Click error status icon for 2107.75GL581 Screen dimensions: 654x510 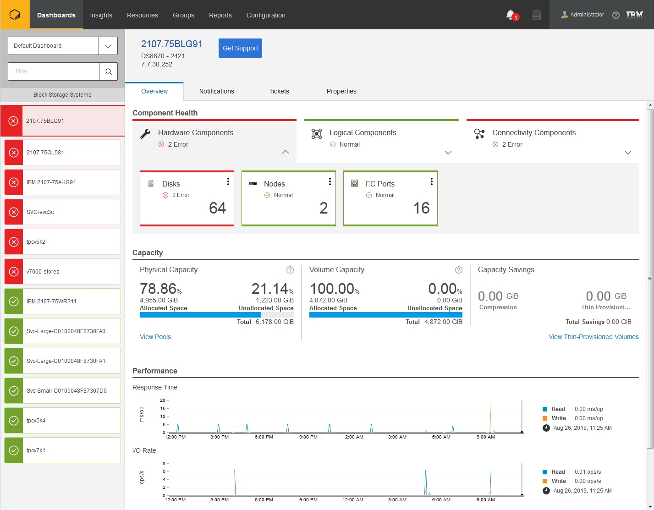pos(14,153)
